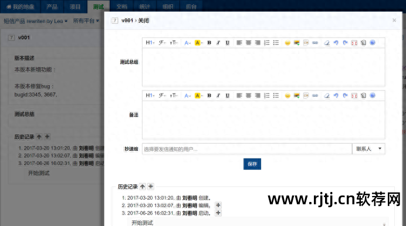The height and width of the screenshot is (226, 406).
Task: Click 抄送给 user selection field
Action: click(x=247, y=149)
